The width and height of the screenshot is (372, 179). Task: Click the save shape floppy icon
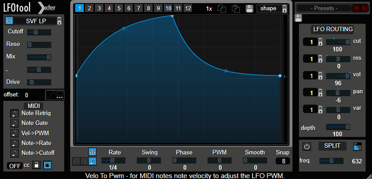click(x=249, y=8)
